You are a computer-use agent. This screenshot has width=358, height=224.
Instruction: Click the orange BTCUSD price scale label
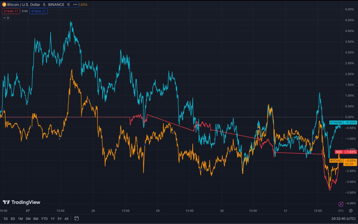pyautogui.click(x=336, y=161)
